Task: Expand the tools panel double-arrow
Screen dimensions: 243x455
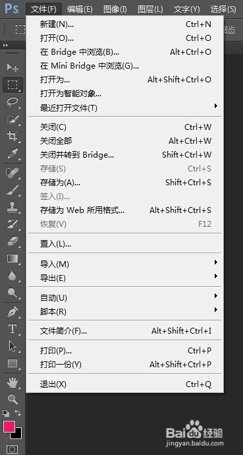Action: click(x=5, y=45)
